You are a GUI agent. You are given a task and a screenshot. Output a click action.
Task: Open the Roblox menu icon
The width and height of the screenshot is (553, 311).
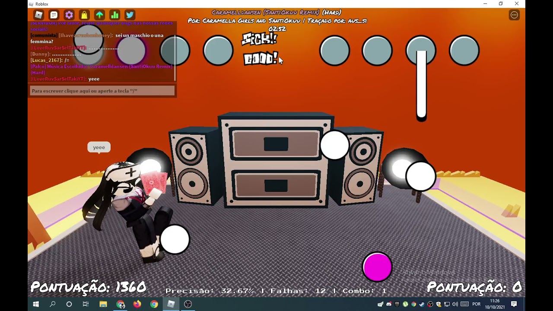(38, 15)
